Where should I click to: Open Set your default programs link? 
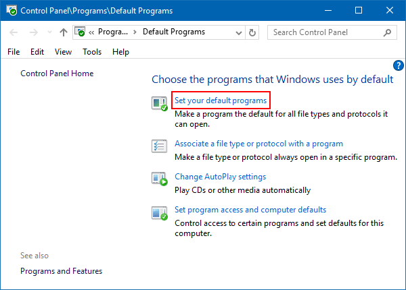[x=221, y=100]
